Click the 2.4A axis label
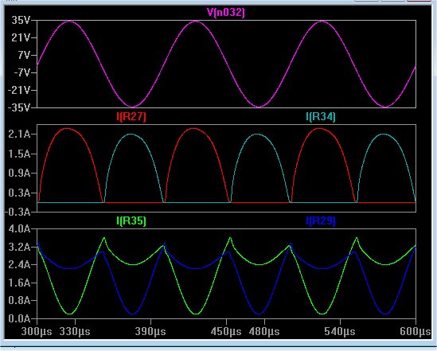437x351 pixels. 19,264
